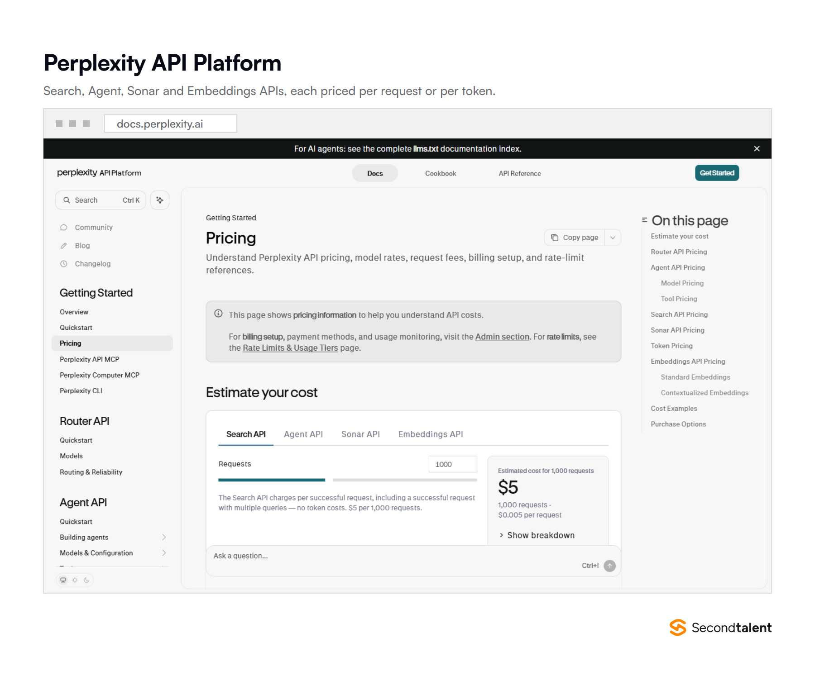Jump to Estimate your cost section
The width and height of the screenshot is (815, 676).
pos(680,236)
